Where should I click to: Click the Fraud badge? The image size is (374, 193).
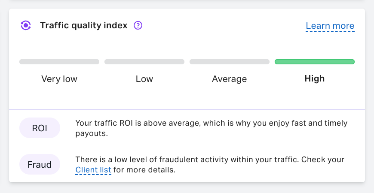(40, 164)
